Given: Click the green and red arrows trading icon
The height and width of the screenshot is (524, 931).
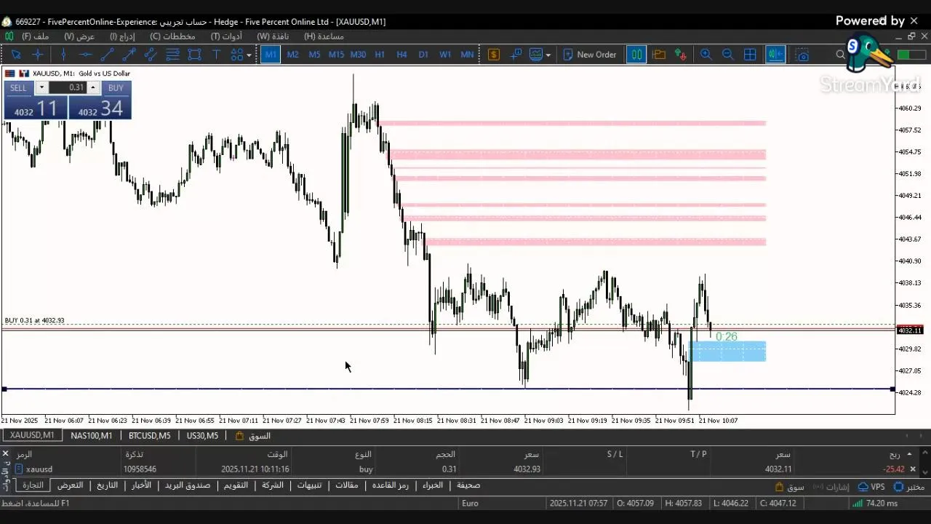Looking at the screenshot, I should (681, 55).
